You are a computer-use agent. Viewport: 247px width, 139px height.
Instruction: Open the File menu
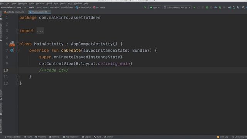pyautogui.click(x=2, y=3)
